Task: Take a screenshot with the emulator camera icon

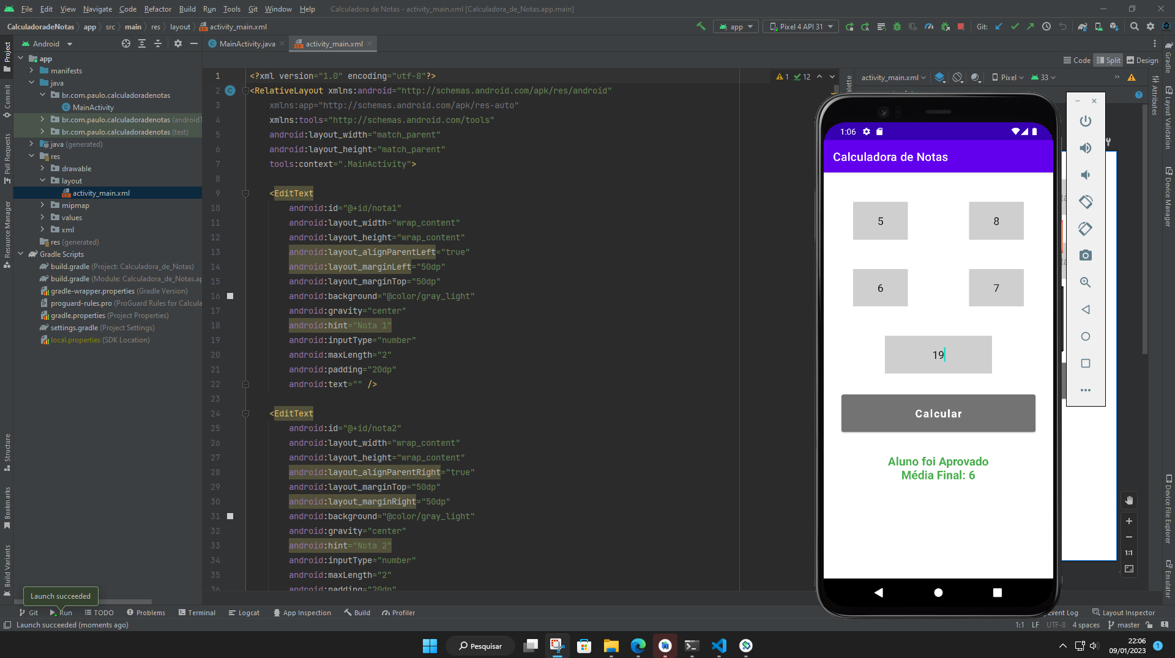Action: click(x=1086, y=256)
